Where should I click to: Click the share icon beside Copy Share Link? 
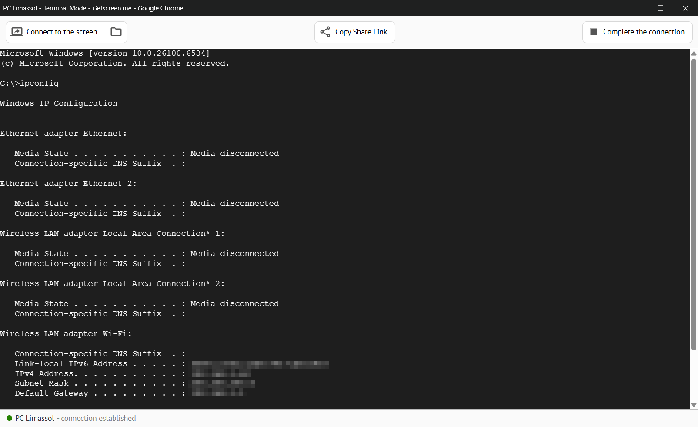coord(325,32)
